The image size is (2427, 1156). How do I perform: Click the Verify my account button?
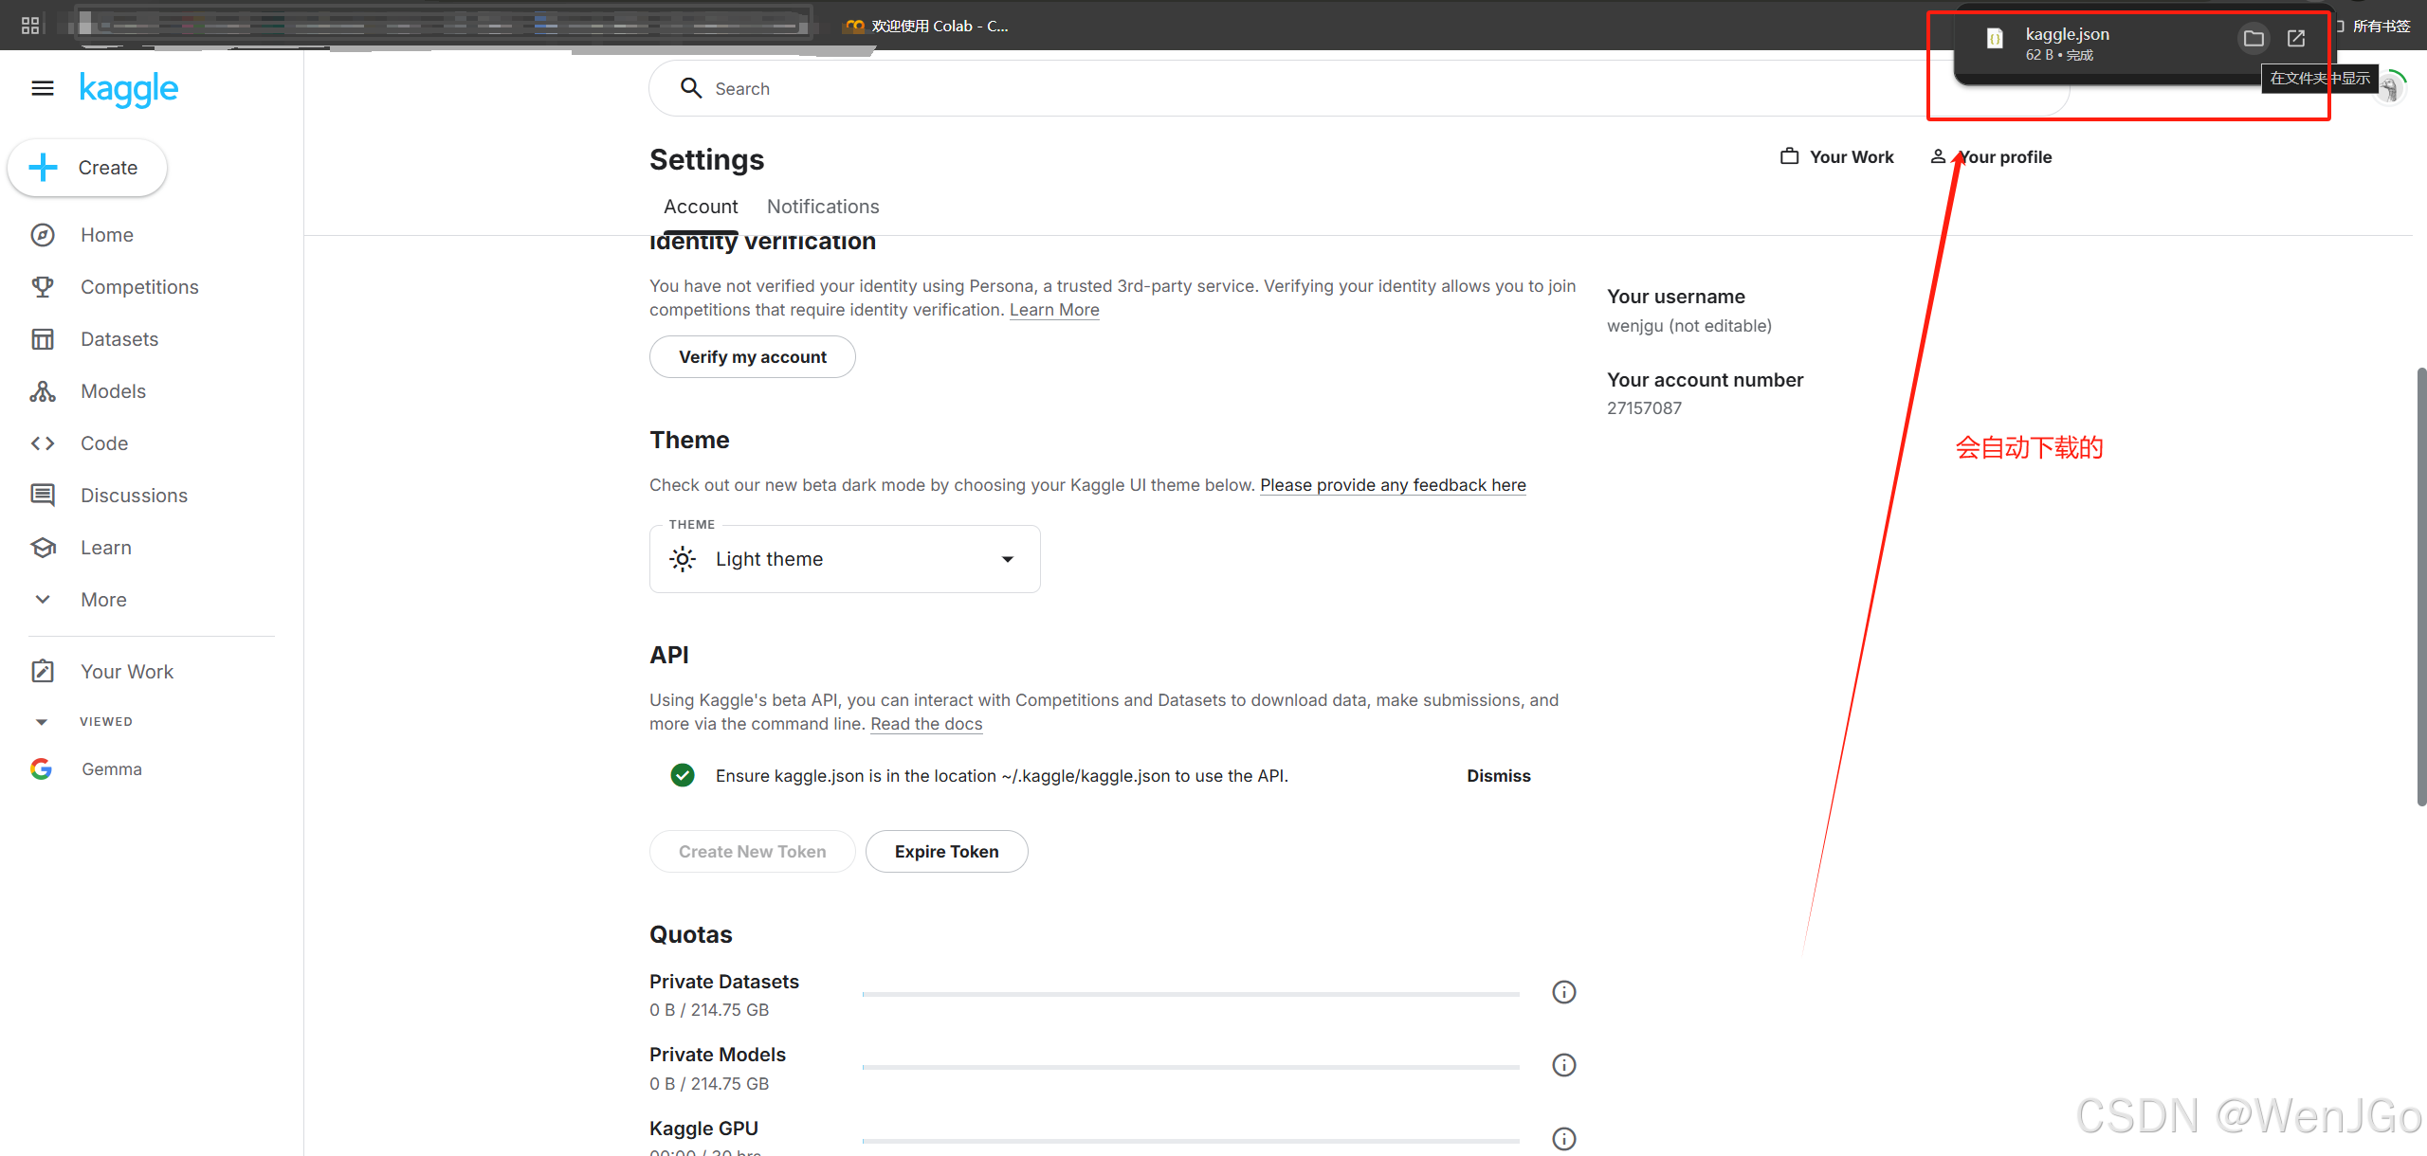752,357
